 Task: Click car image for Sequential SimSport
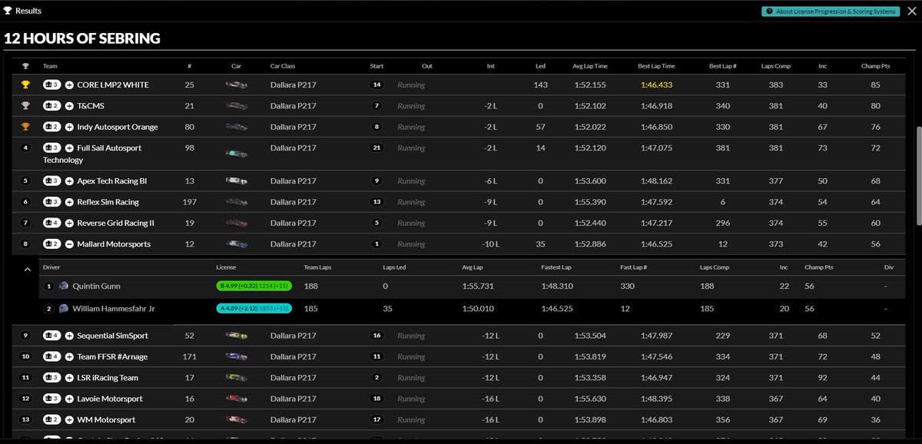237,336
